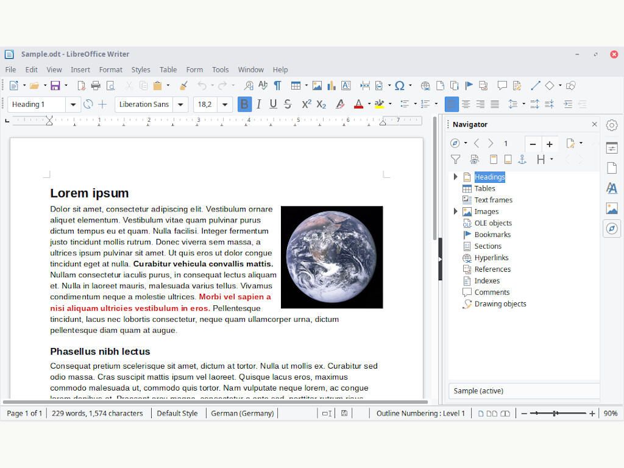This screenshot has width=624, height=468.
Task: Open the Gallery sidebar icon
Action: [612, 208]
